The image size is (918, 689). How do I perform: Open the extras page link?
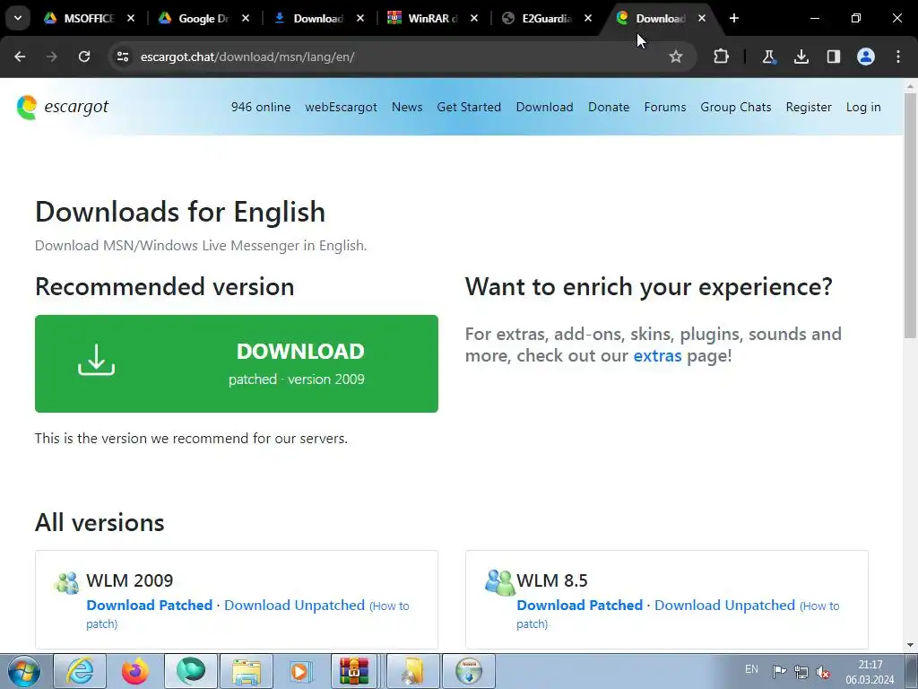(x=657, y=355)
